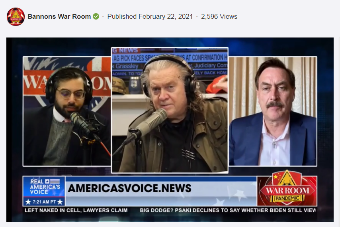Click the green verified checkmark badge

(x=96, y=16)
